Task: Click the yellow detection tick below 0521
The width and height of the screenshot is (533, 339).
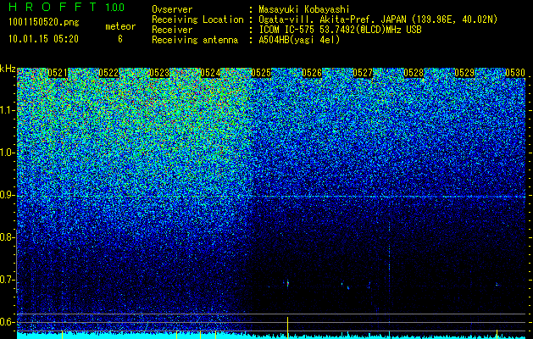Action: point(62,334)
